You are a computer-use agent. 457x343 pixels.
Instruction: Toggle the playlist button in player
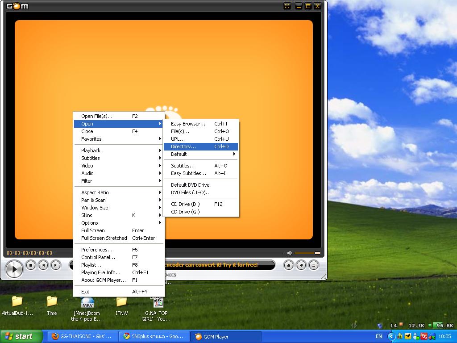[314, 265]
